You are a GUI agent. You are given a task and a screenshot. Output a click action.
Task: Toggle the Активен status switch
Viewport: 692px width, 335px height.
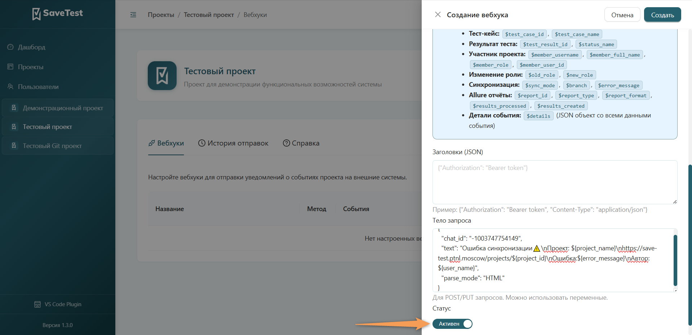click(452, 324)
